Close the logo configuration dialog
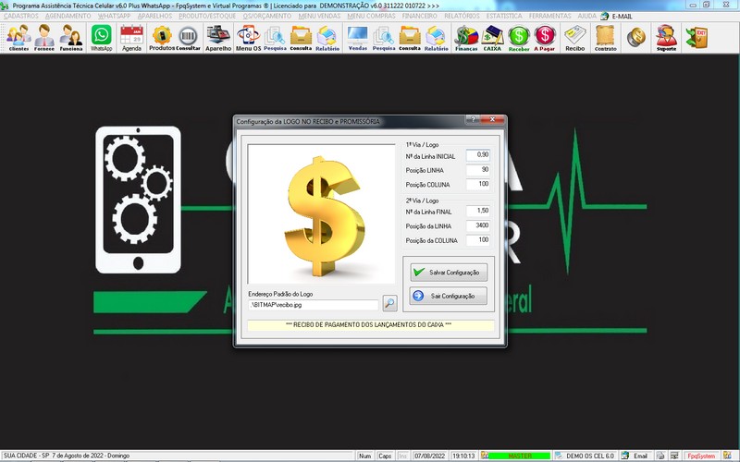740x462 pixels. pyautogui.click(x=493, y=119)
